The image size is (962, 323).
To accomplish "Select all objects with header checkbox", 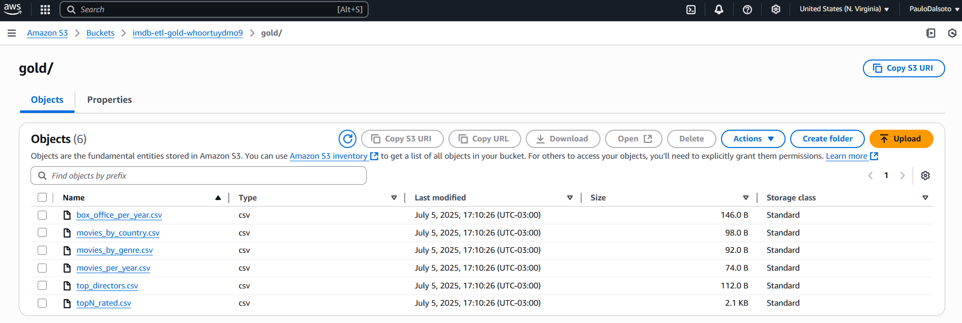I will point(42,197).
